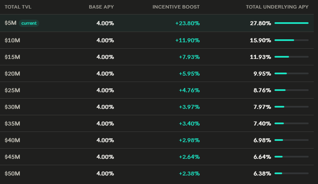Select the $30M TVL cell
This screenshot has height=184, width=318.
click(x=12, y=107)
